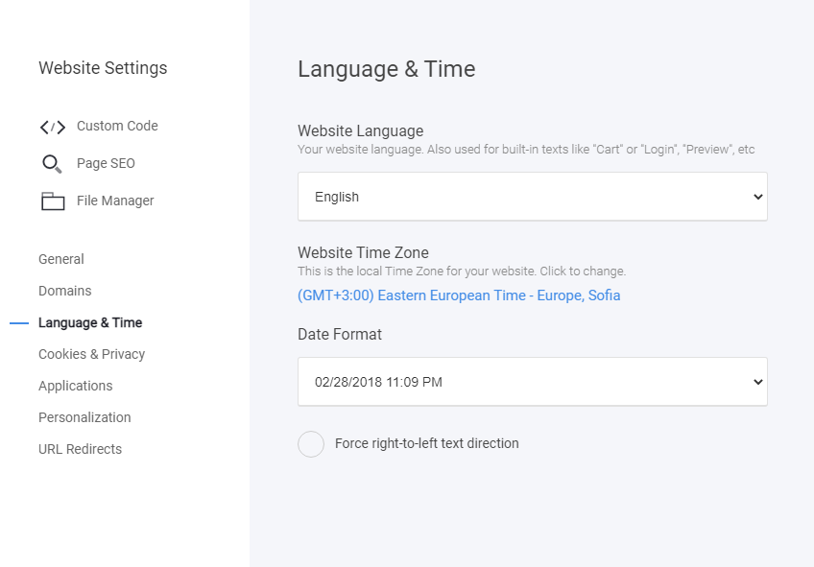The height and width of the screenshot is (567, 814).
Task: Open the Website Language dropdown showing English
Action: pyautogui.click(x=533, y=197)
